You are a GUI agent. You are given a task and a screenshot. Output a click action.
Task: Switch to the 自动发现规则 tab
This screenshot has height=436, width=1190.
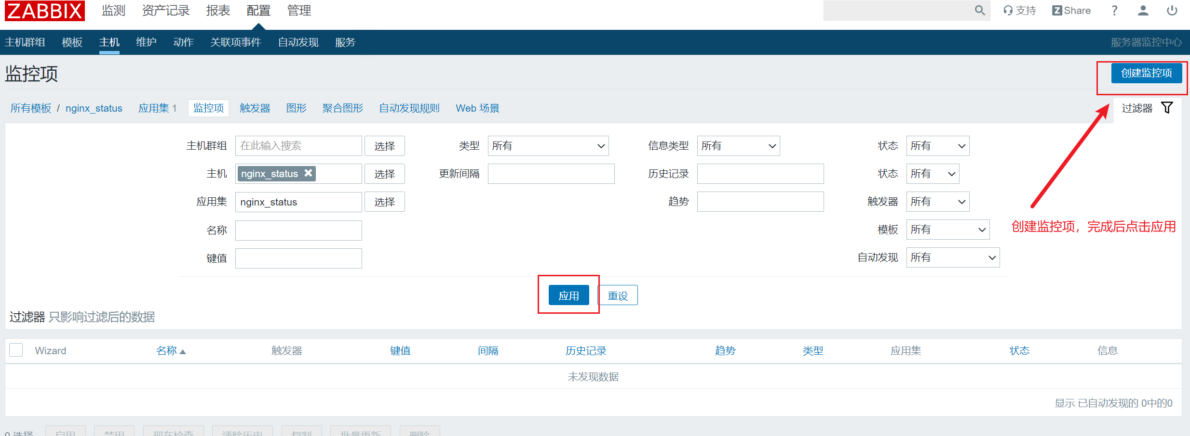(x=409, y=108)
